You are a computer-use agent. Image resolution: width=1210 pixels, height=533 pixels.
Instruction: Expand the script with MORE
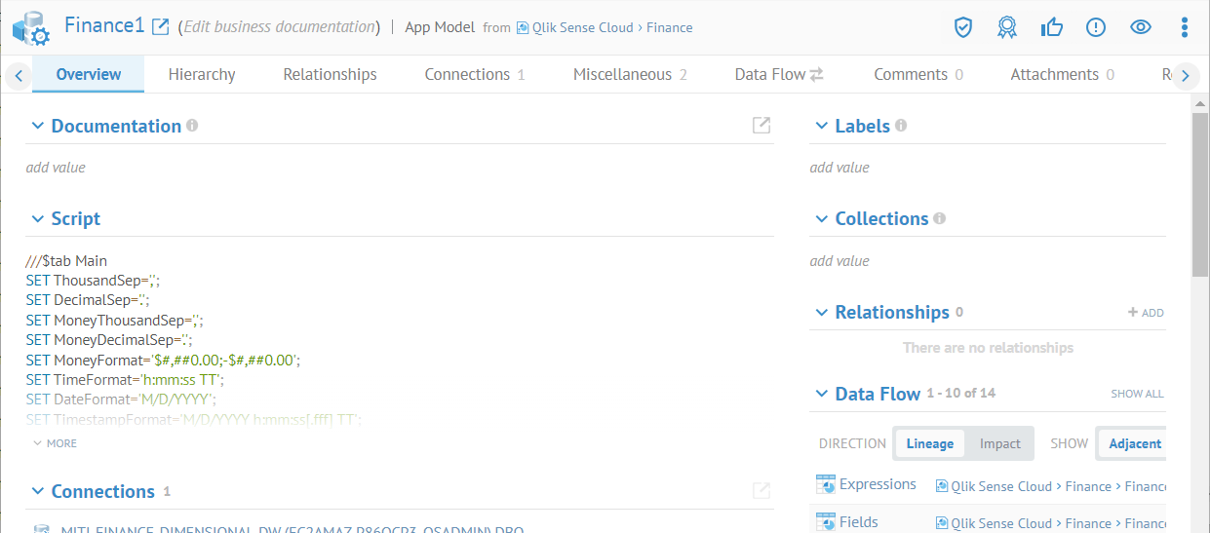point(55,443)
